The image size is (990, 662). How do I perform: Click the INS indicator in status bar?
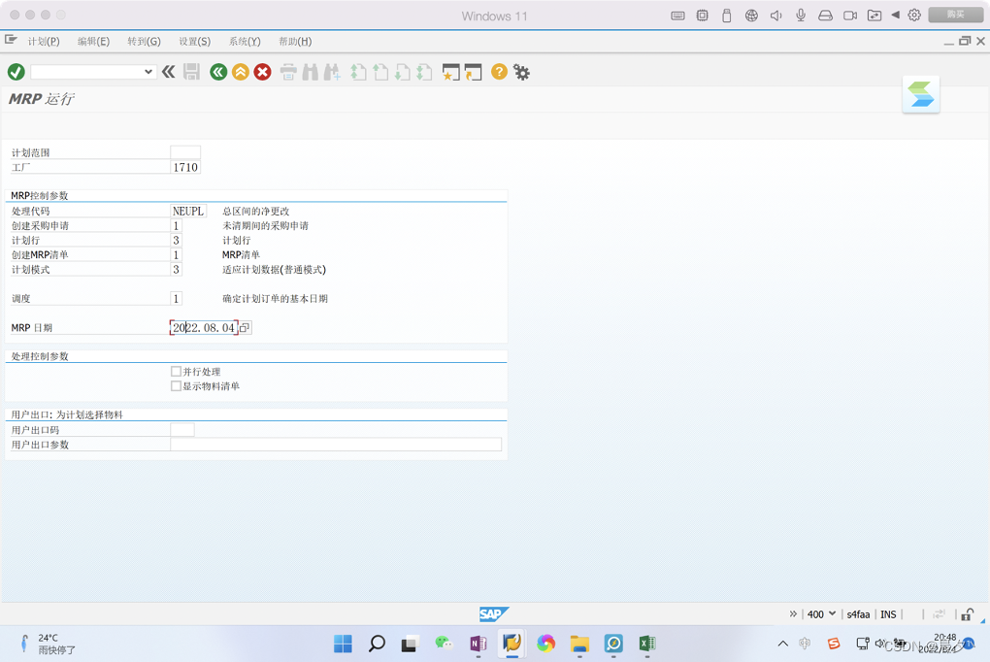pyautogui.click(x=887, y=613)
